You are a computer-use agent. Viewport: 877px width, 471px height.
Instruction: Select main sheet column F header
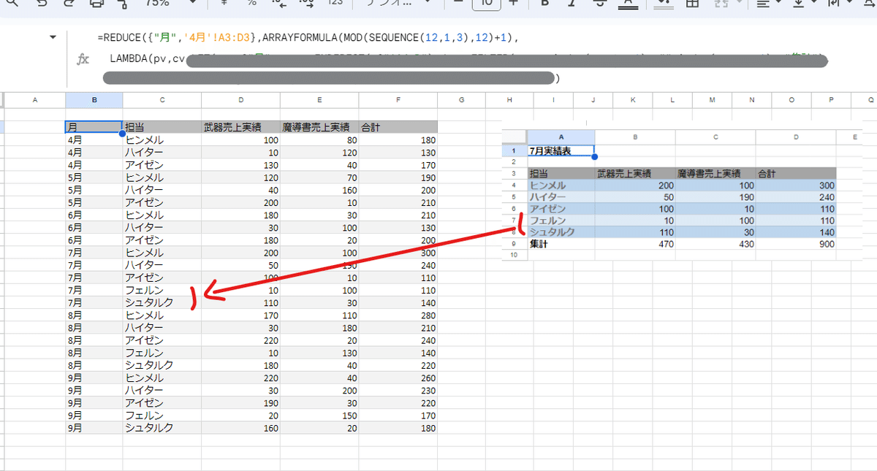click(398, 99)
